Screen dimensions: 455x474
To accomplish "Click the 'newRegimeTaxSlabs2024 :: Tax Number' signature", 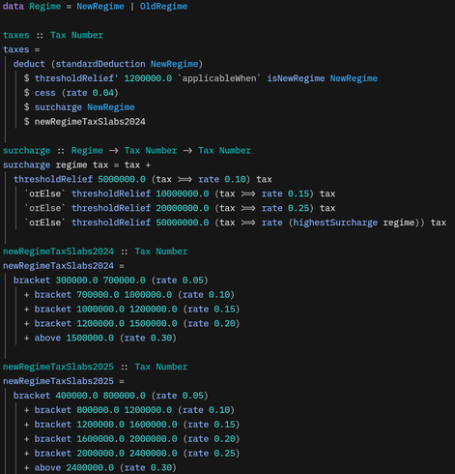I will pyautogui.click(x=95, y=252).
